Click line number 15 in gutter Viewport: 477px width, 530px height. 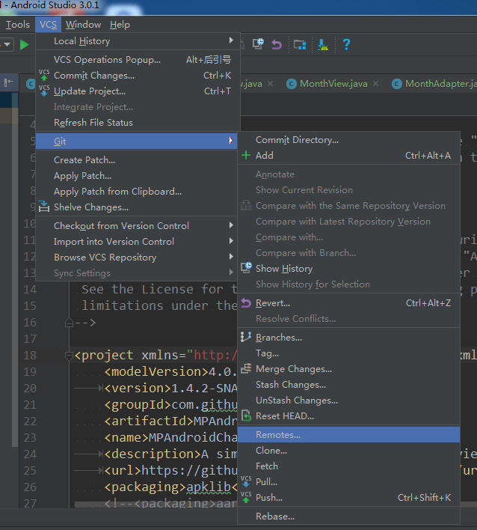click(x=30, y=306)
